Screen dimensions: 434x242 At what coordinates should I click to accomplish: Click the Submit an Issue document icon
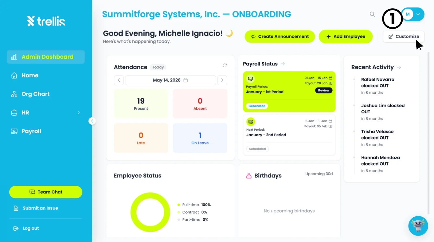[16, 208]
